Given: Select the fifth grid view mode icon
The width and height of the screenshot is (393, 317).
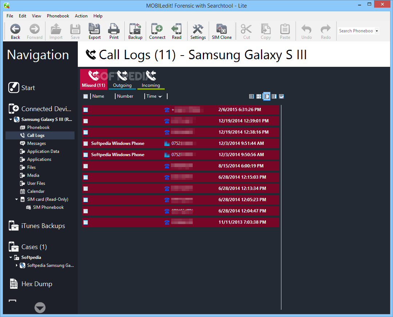Looking at the screenshot, I should [x=281, y=96].
